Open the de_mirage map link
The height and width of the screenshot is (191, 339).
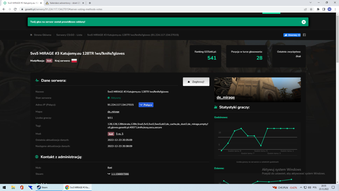pos(113,112)
